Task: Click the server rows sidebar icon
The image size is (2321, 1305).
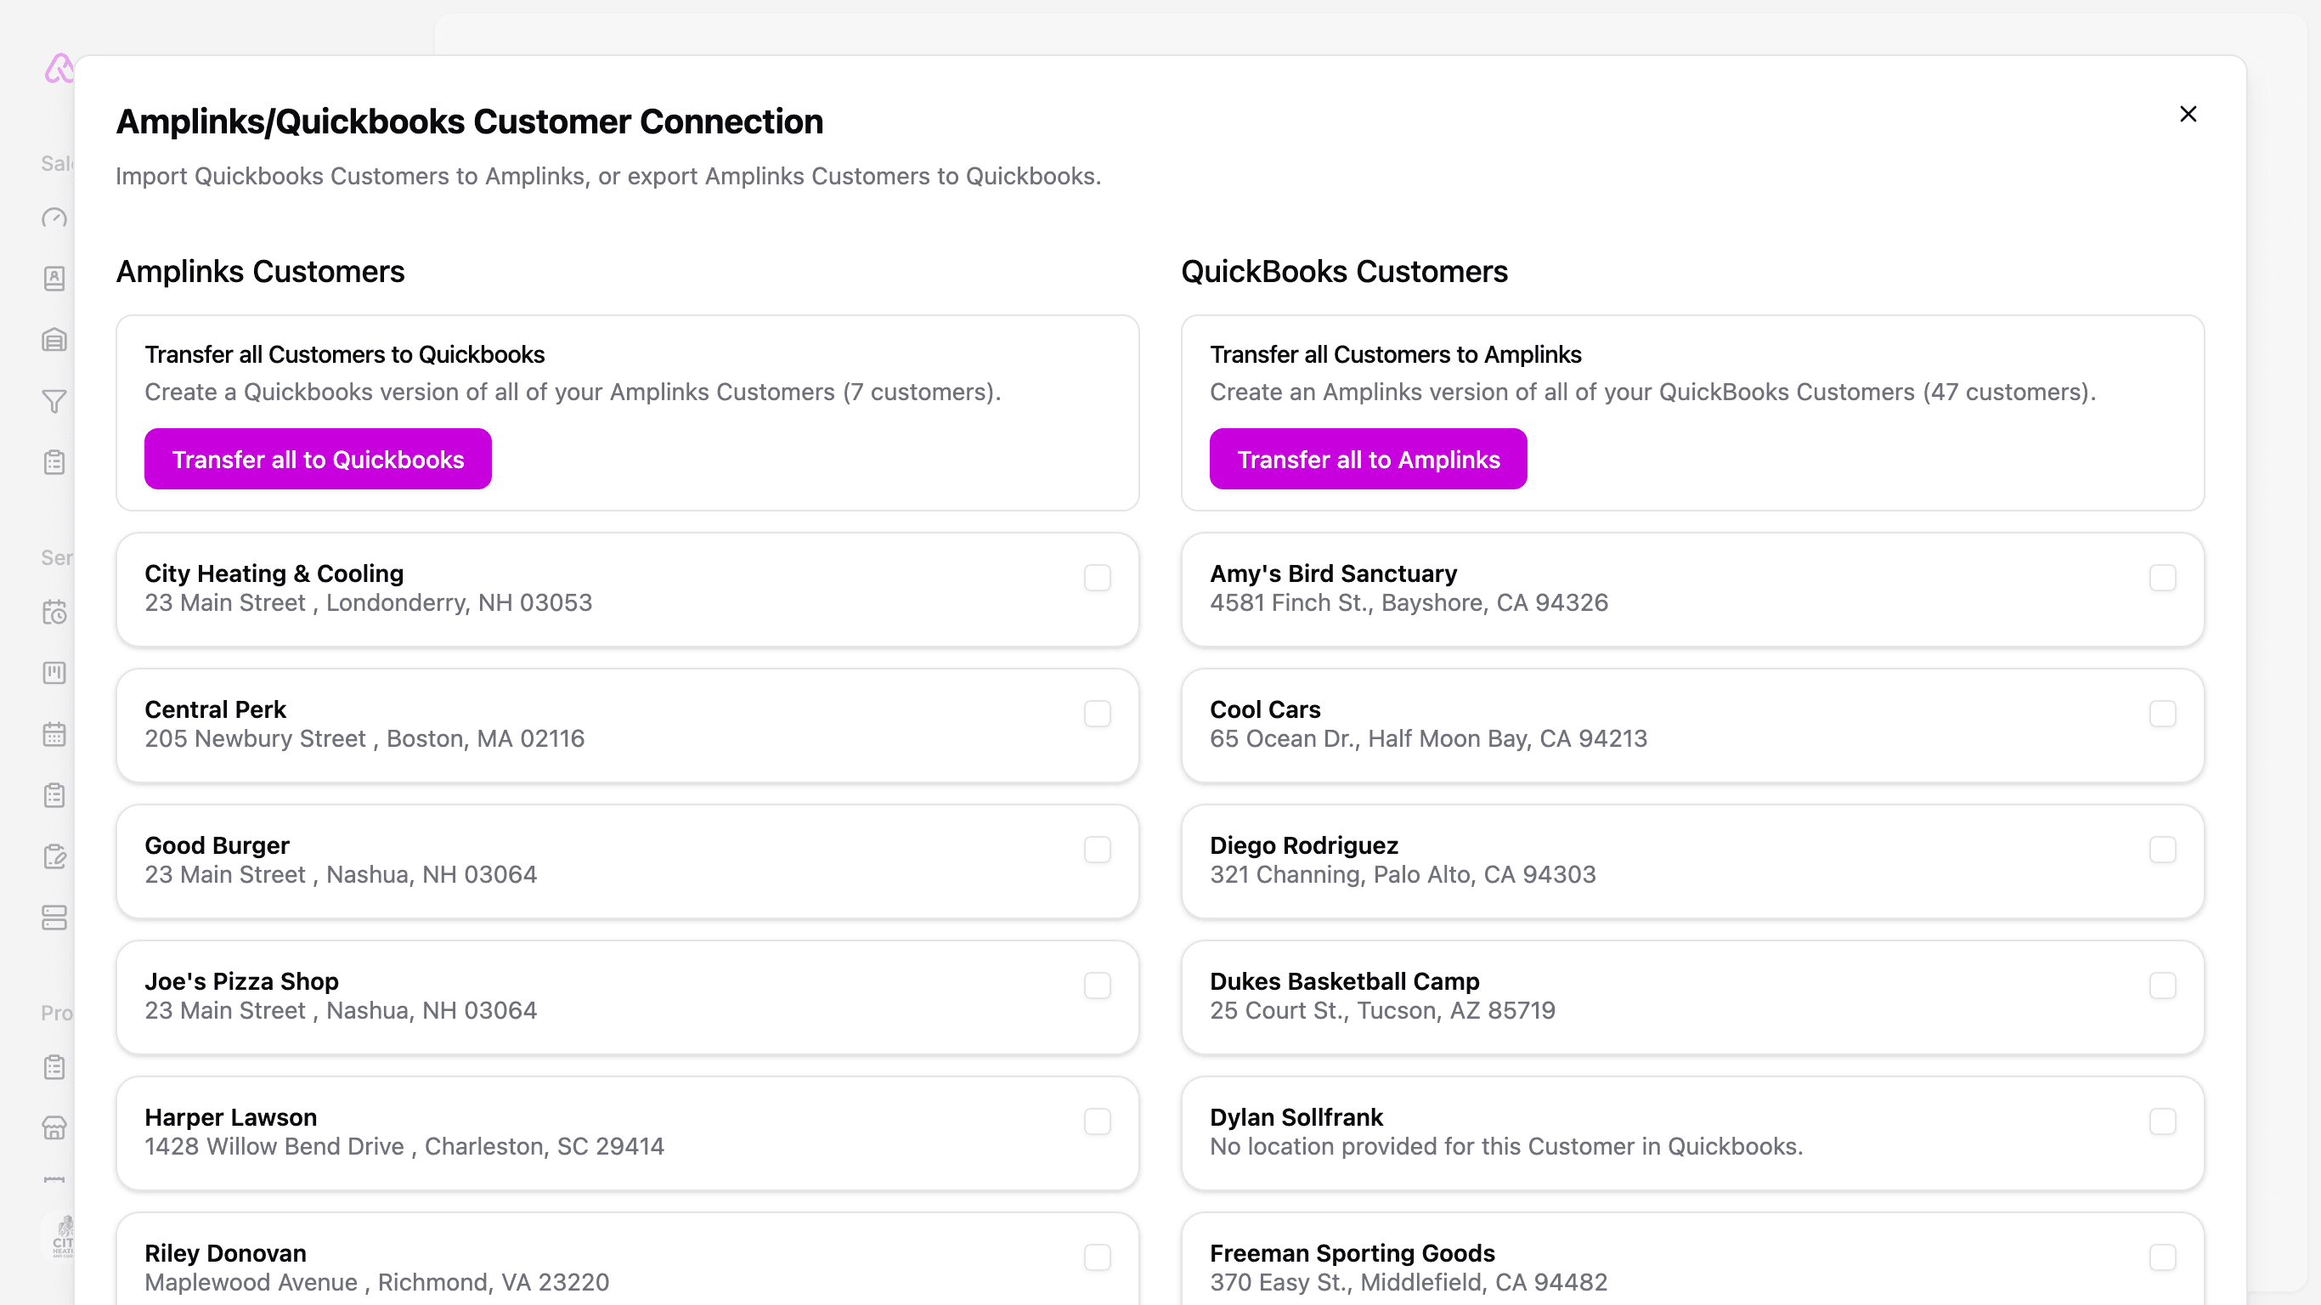Action: click(54, 918)
